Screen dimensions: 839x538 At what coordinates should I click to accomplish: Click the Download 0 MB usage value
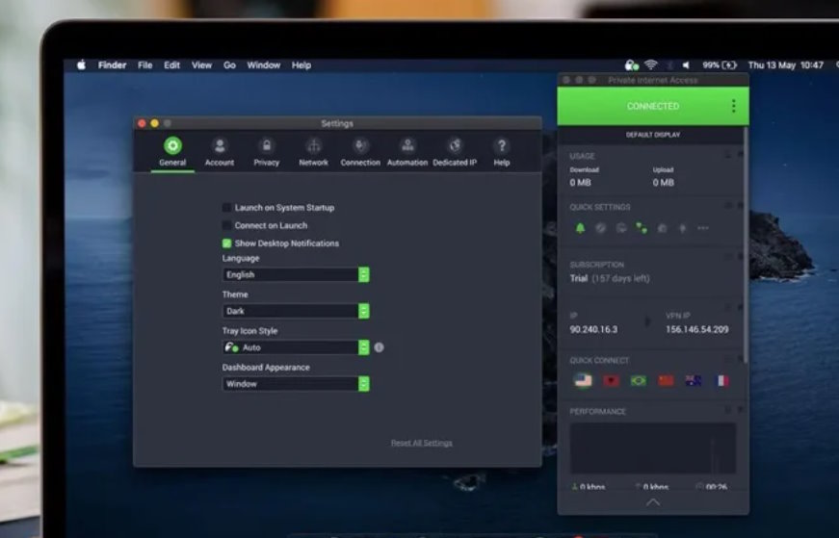580,182
